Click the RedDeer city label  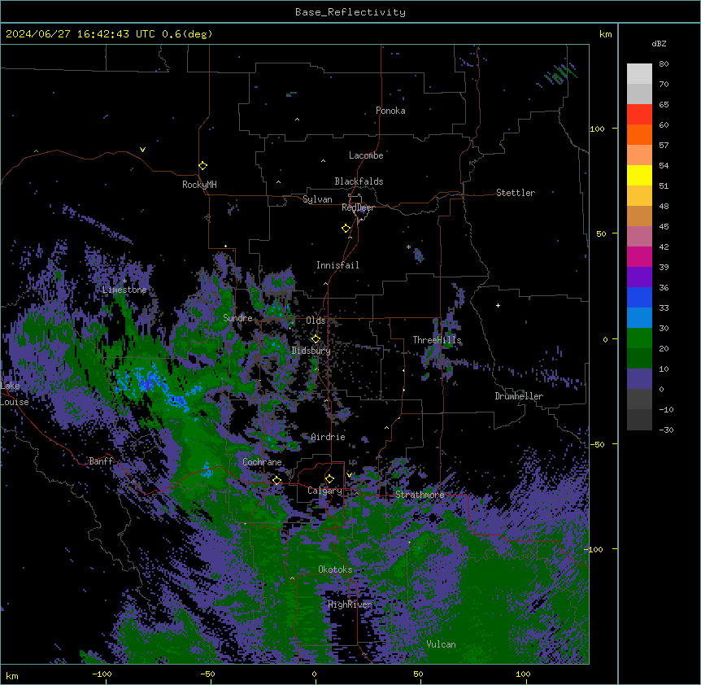point(358,207)
